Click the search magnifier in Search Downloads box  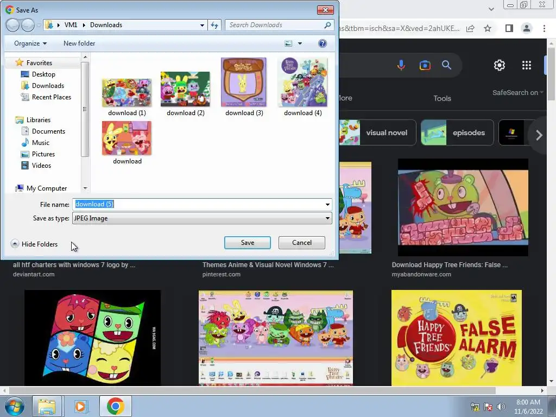(327, 25)
